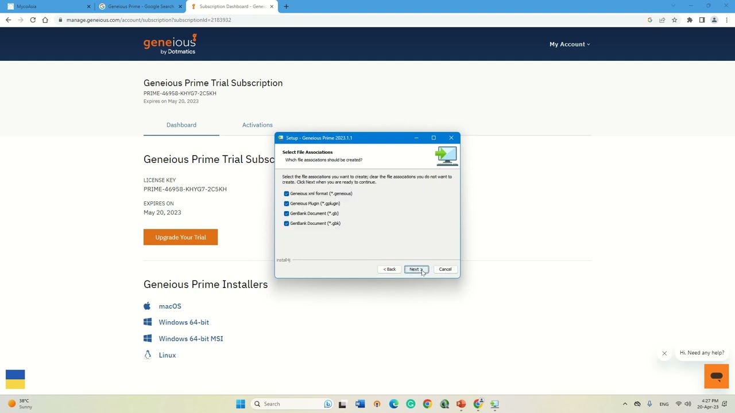Viewport: 735px width, 413px height.
Task: Cancel the Geneious Prime setup
Action: [445, 269]
